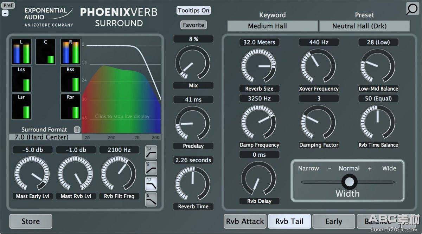The width and height of the screenshot is (422, 234).
Task: Click the minus sign on the Width control
Action: pyautogui.click(x=330, y=169)
